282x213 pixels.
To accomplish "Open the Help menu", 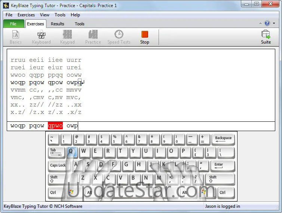I will 75,15.
